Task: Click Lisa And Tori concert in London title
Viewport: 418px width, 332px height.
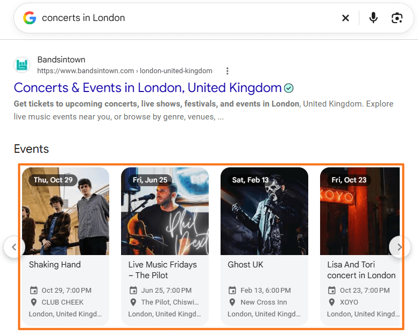Action: tap(361, 270)
